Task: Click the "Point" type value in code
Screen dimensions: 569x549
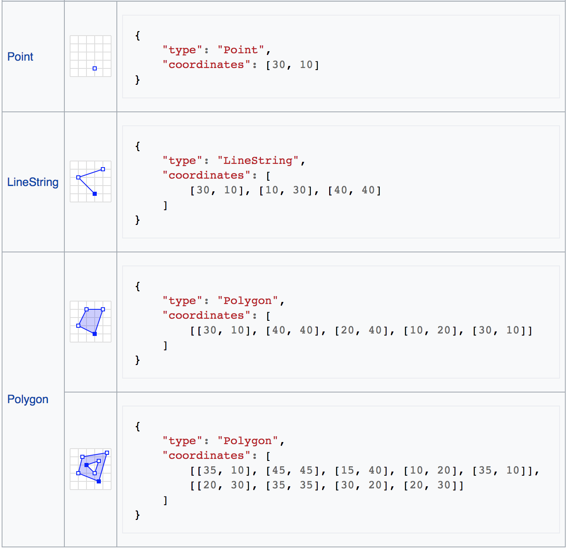Action: (241, 50)
